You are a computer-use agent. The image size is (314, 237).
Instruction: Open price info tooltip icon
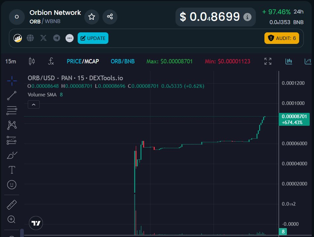pyautogui.click(x=247, y=17)
